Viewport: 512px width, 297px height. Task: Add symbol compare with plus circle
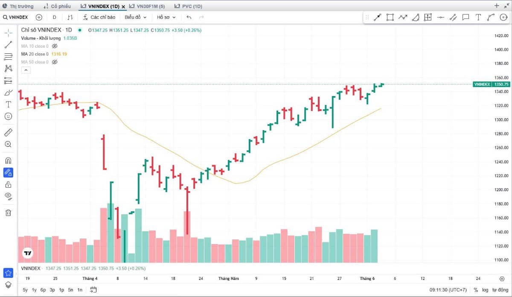(39, 17)
